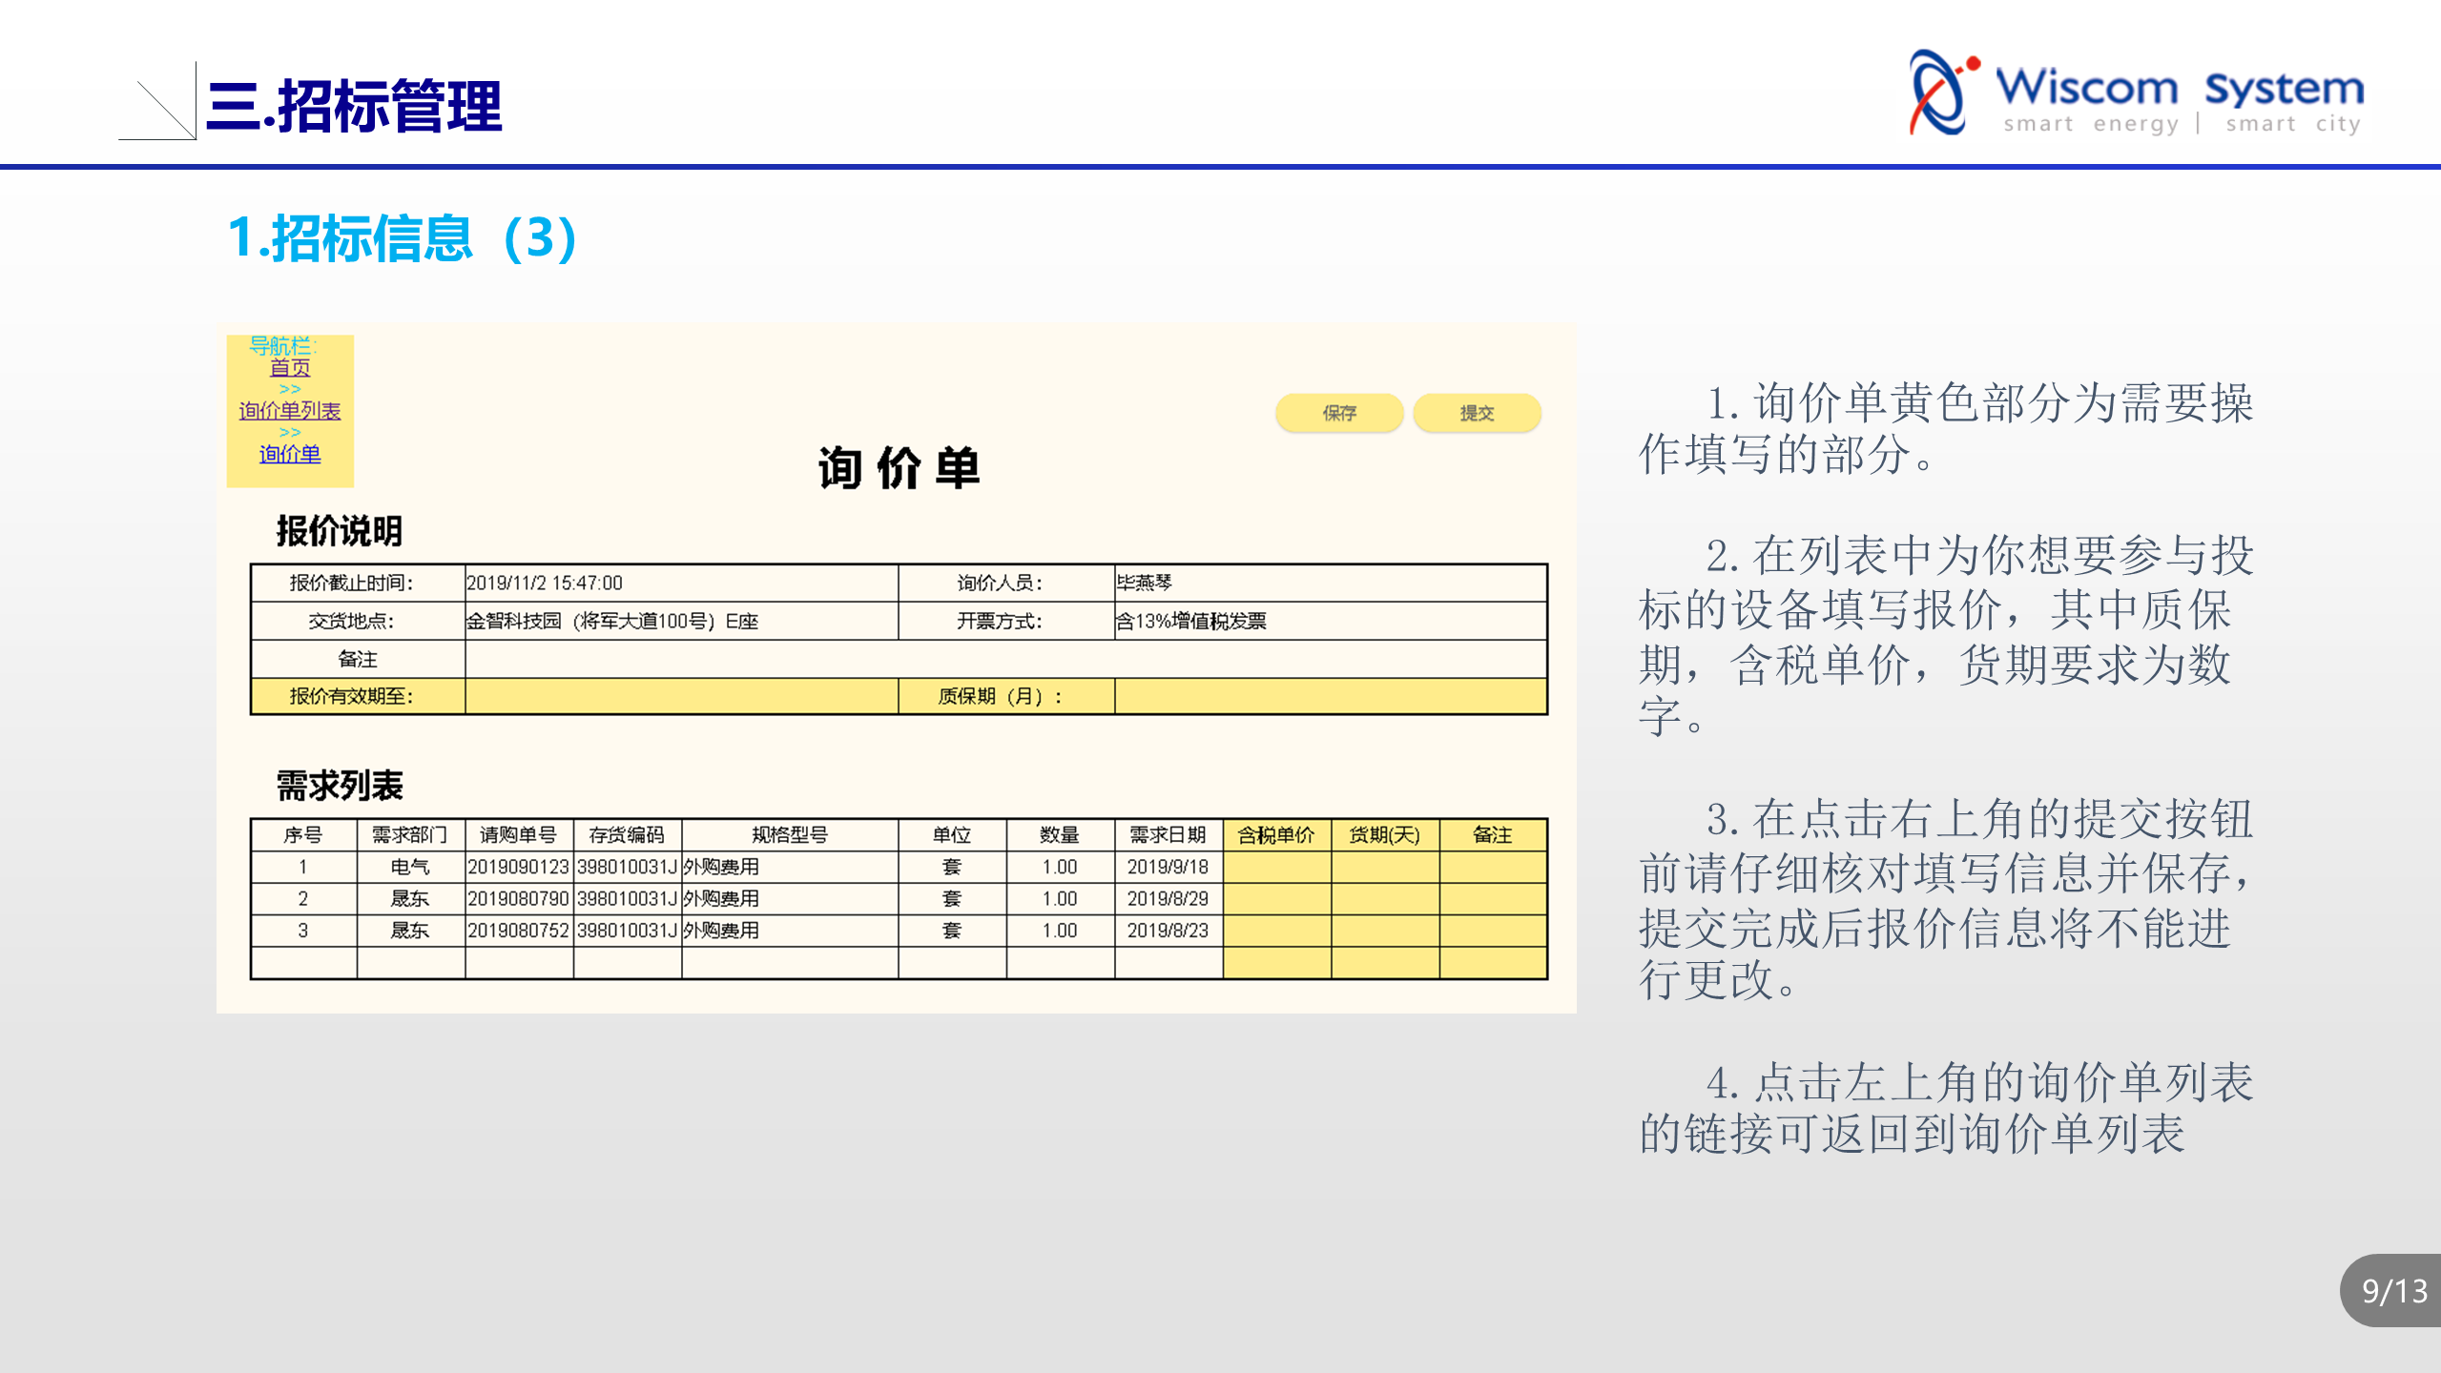Click the 需求日期 2019/8/29 cell
2441x1373 pixels.
1168,899
